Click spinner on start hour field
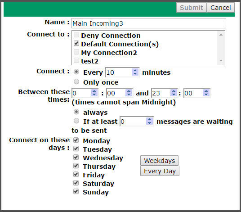The width and height of the screenshot is (241, 212). 94,93
